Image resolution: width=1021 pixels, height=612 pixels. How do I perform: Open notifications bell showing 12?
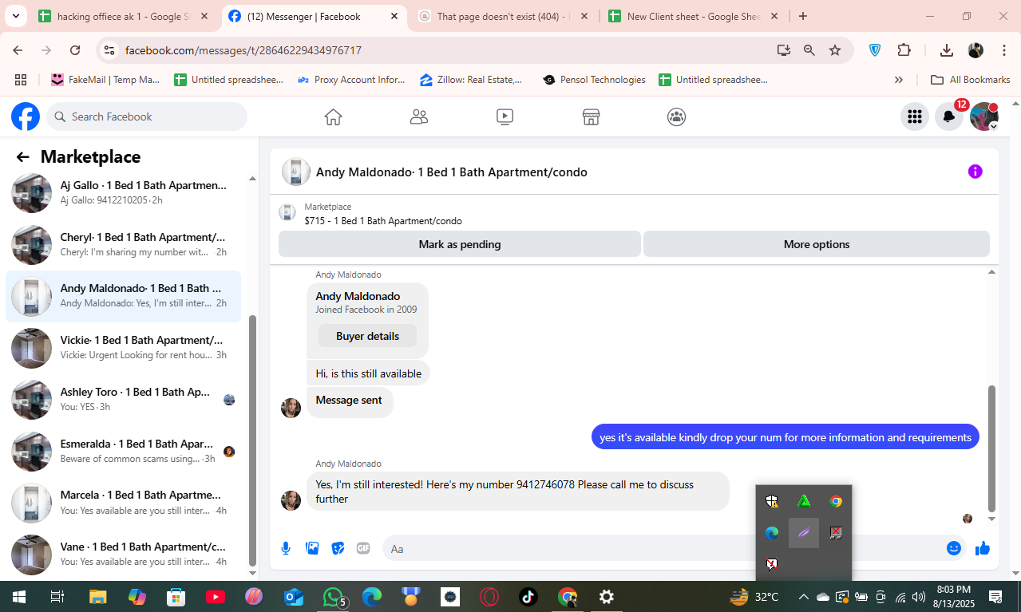click(949, 116)
